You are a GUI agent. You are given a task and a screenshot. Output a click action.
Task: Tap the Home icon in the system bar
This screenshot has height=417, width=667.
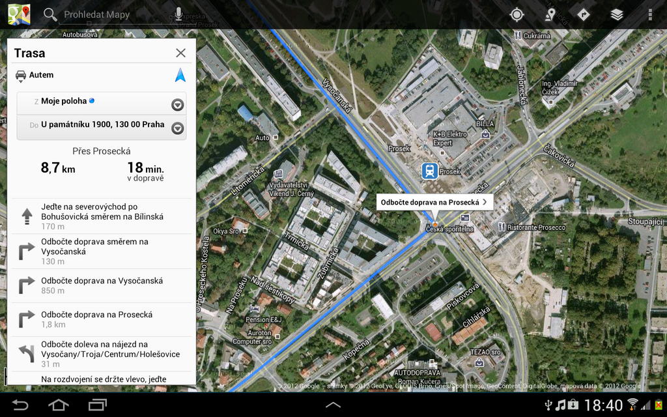(x=57, y=405)
